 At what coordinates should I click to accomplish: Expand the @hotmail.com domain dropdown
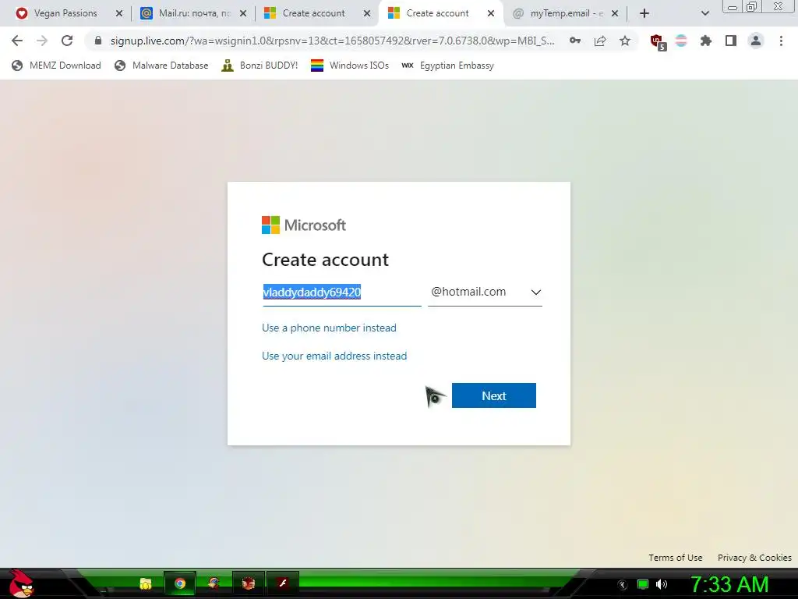pyautogui.click(x=485, y=292)
